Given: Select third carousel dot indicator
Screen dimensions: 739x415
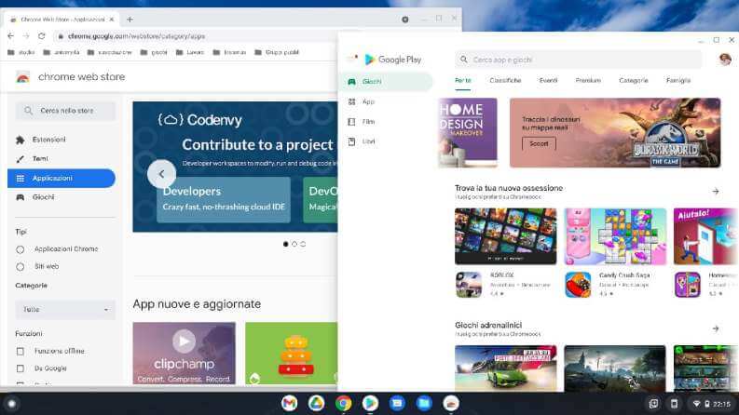Looking at the screenshot, I should pyautogui.click(x=303, y=244).
